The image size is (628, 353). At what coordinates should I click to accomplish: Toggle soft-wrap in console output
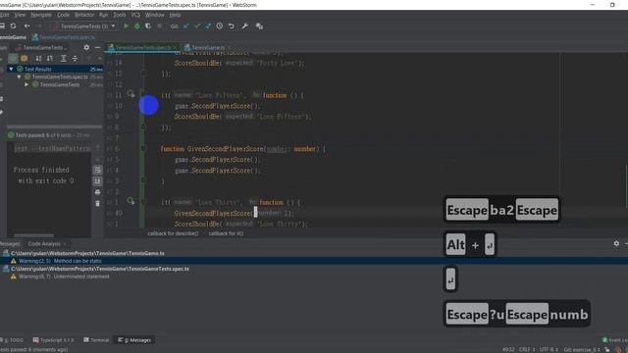[97, 170]
